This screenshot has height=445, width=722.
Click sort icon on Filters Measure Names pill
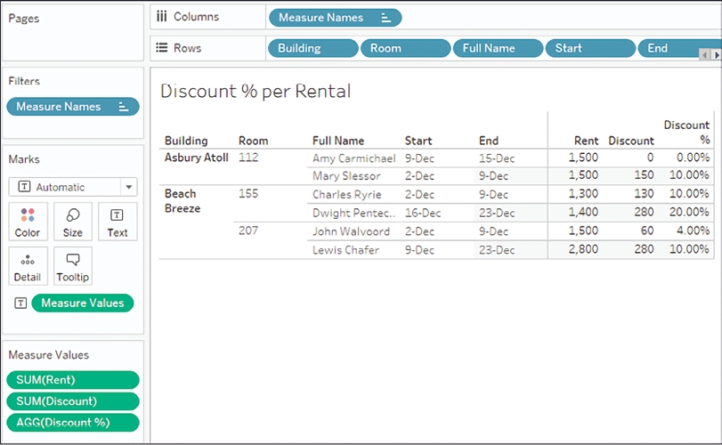124,107
